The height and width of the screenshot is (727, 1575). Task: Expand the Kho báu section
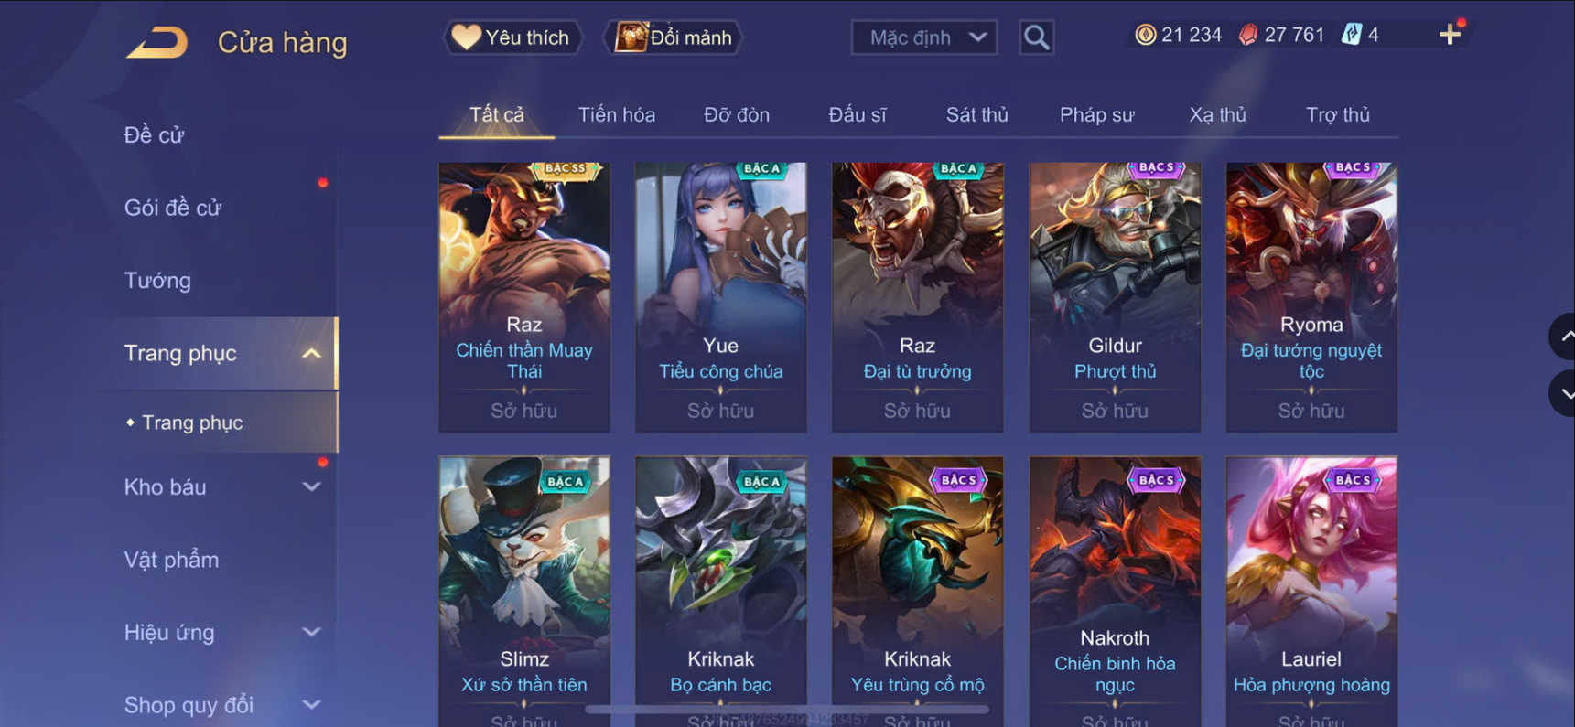click(x=311, y=487)
